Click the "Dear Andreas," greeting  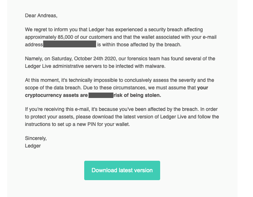[41, 15]
